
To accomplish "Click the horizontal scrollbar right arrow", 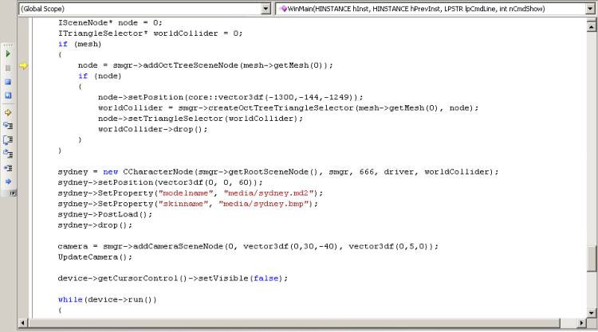I will (581, 323).
